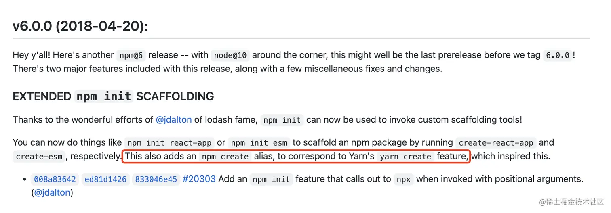Click the npx inline code
611x213 pixels.
point(404,179)
